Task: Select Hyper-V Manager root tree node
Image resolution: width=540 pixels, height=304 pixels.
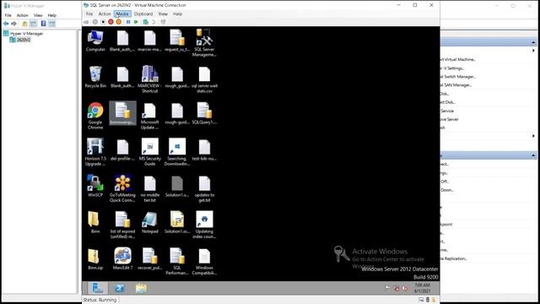Action: 26,34
